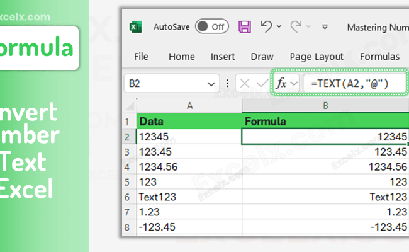Click cell A2 containing 12345
This screenshot has width=409, height=252.
[x=189, y=137]
